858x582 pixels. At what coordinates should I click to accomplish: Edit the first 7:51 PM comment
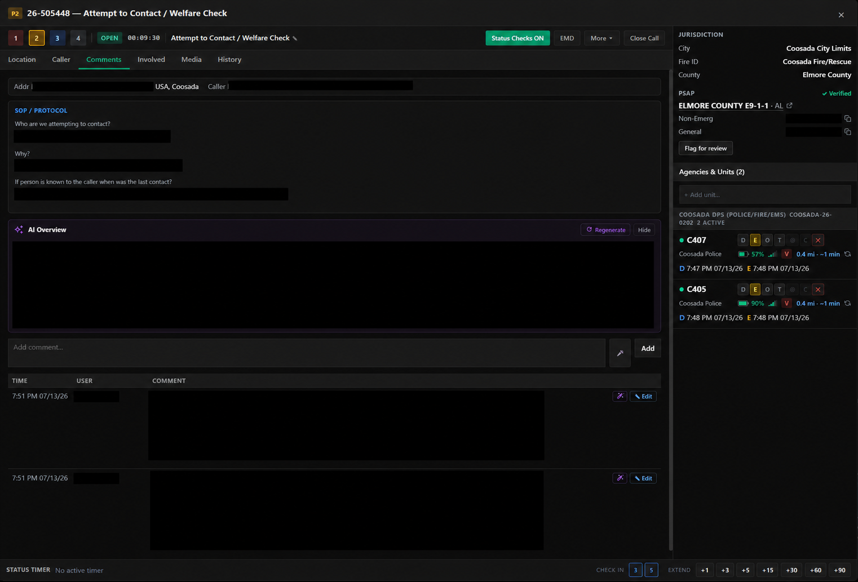coord(643,396)
